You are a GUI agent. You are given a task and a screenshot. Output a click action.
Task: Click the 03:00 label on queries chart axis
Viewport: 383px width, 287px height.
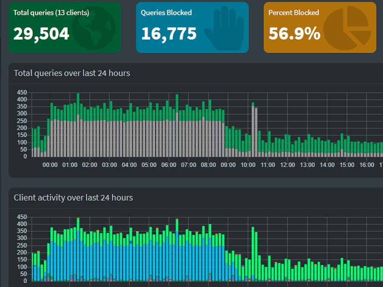(x=109, y=165)
